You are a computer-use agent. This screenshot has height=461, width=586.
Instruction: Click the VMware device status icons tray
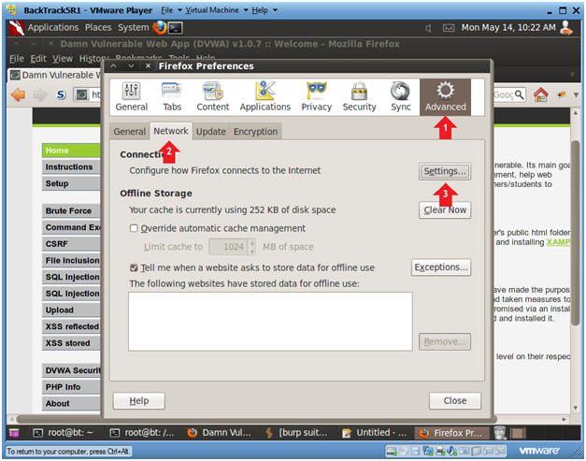(x=446, y=451)
